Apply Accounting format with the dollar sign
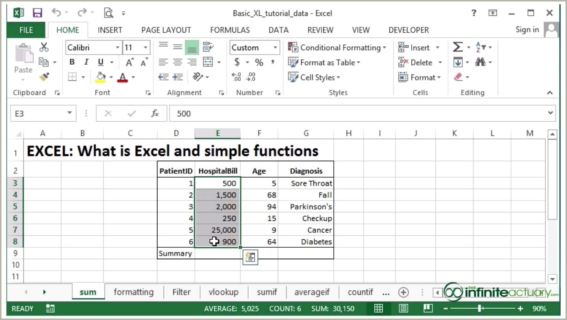 click(237, 63)
